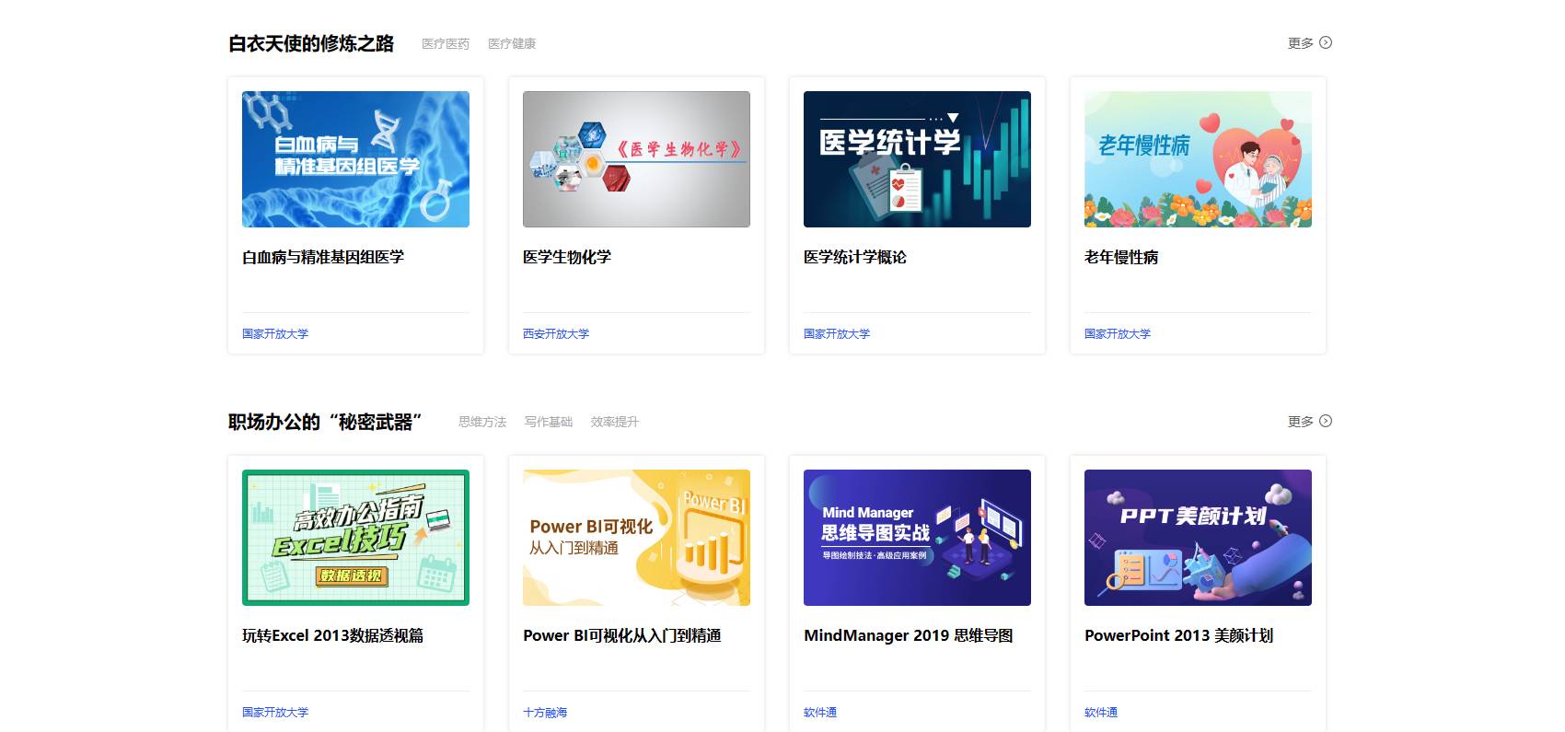Image resolution: width=1565 pixels, height=732 pixels.
Task: Click course title Power BI可视化从入门到精通
Action: (x=622, y=636)
